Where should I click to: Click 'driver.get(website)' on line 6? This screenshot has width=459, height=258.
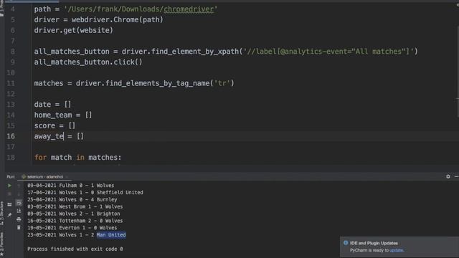(73, 30)
